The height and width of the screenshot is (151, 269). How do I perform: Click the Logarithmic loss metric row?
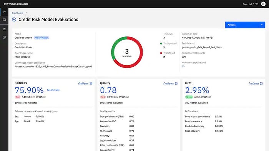click(x=117, y=140)
